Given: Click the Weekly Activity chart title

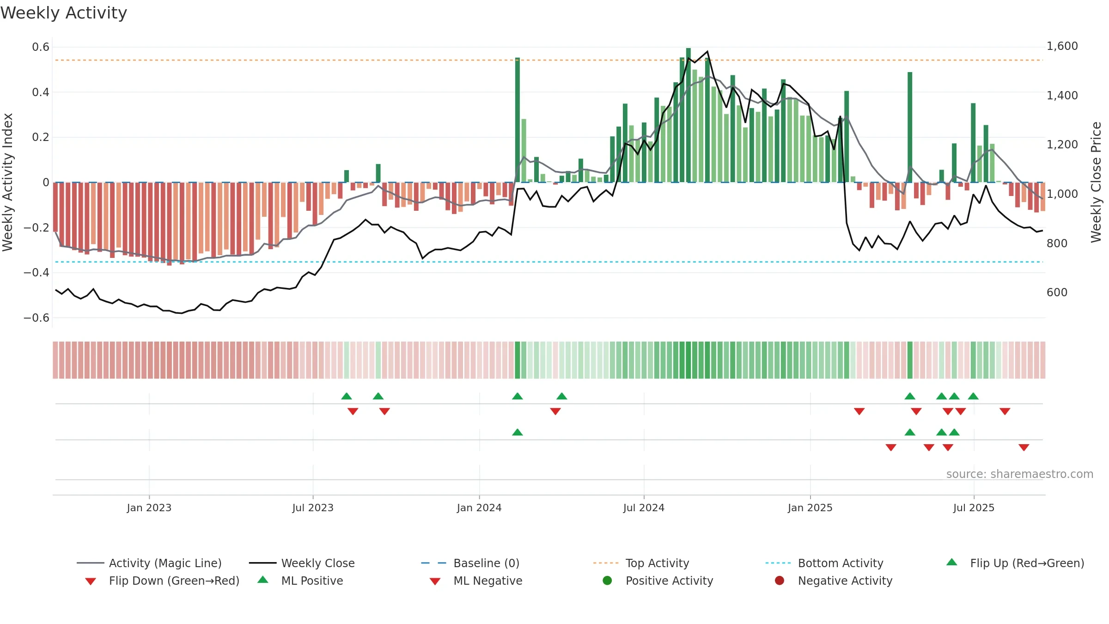Looking at the screenshot, I should coord(64,13).
